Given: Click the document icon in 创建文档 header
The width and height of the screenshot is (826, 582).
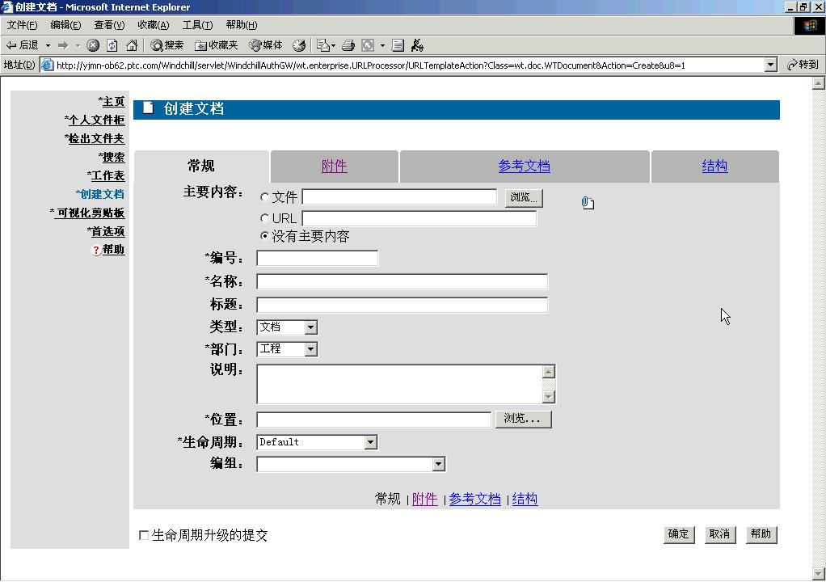Looking at the screenshot, I should (x=148, y=108).
